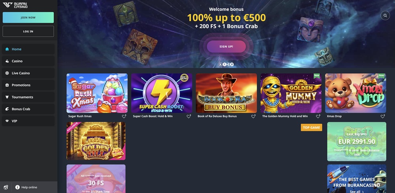Open the search magnifier icon
Screen dimensions: 395x193
click(385, 16)
